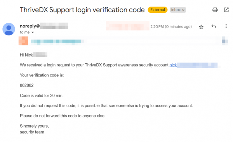Viewport: 233px width, 142px height.
Task: Click the noreply@ sender address
Action: 44,26
